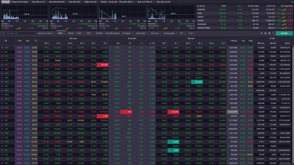The height and width of the screenshot is (165, 294).
Task: Open Giao diện của tôi menu item
Action: (x=163, y=2)
